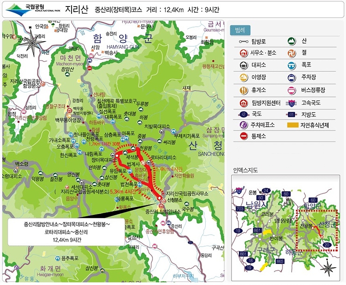
Task: Click the 야영장 campsite legend icon
Action: pos(244,78)
